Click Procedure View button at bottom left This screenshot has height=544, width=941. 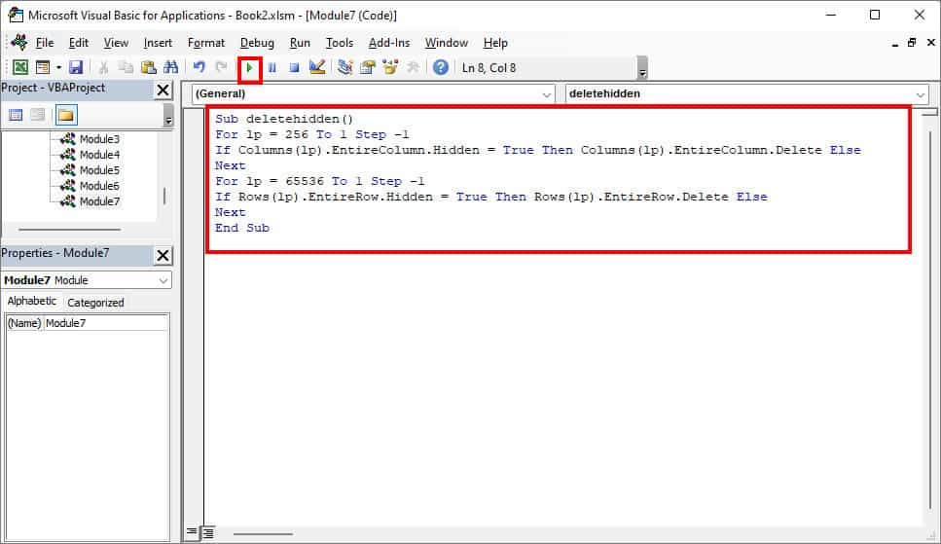point(192,532)
